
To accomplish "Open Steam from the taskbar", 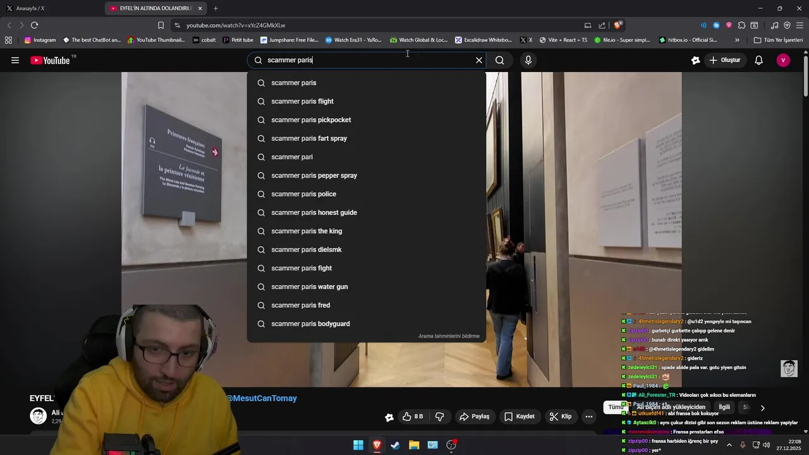I will pos(395,445).
